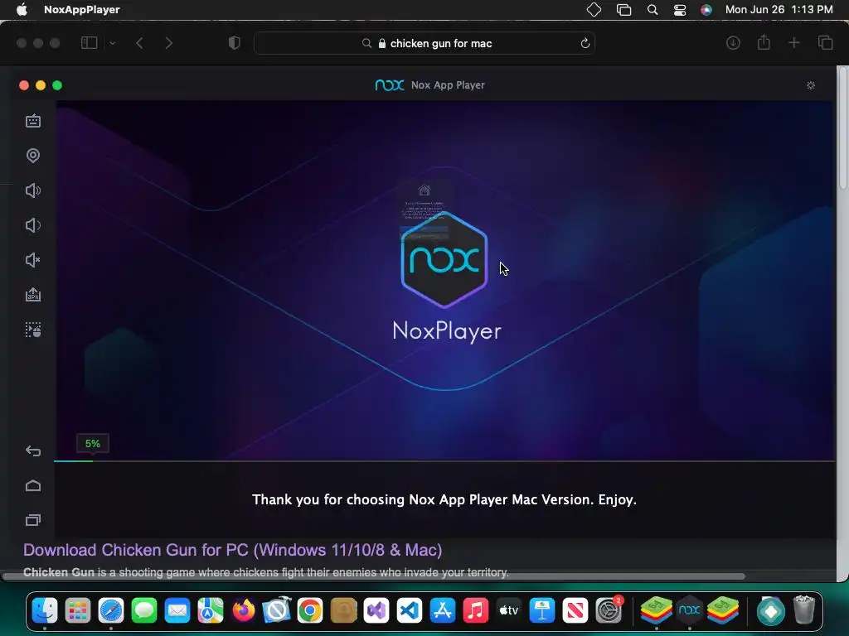Click the Siri icon in the menu bar

pos(706,10)
